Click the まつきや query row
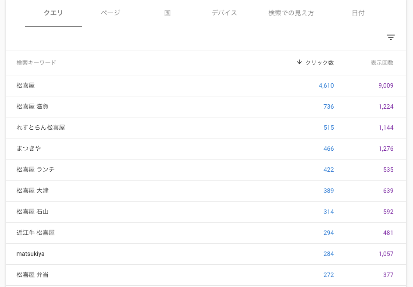The height and width of the screenshot is (287, 413). (x=29, y=149)
